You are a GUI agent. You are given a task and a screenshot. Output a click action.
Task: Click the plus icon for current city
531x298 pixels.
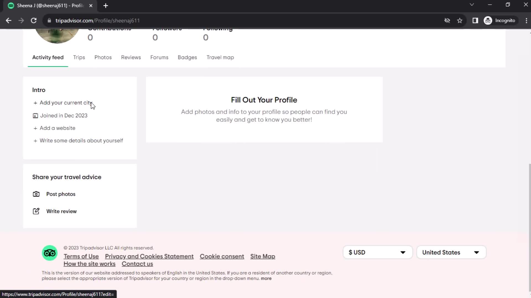pos(35,103)
